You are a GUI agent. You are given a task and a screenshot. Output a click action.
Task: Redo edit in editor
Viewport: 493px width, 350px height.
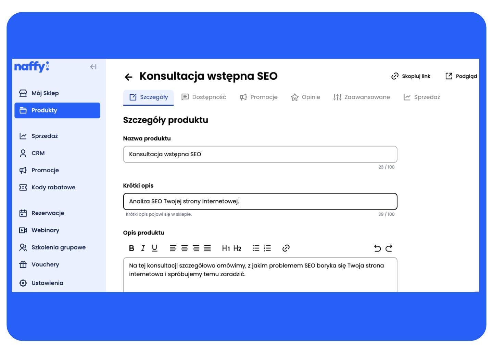click(x=389, y=248)
